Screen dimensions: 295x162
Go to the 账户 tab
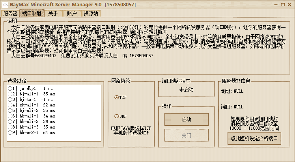[72, 13]
